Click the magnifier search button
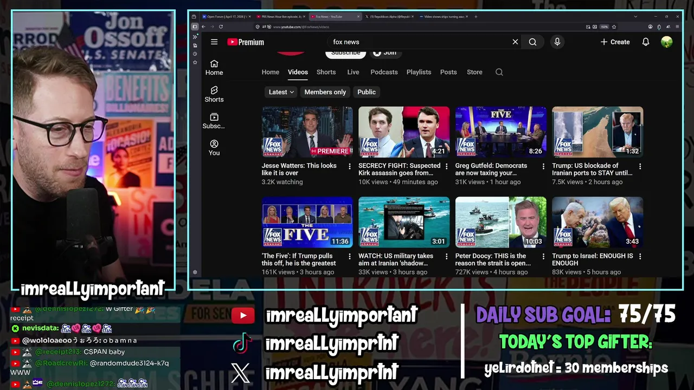Viewport: 694px width, 390px height. (x=532, y=42)
